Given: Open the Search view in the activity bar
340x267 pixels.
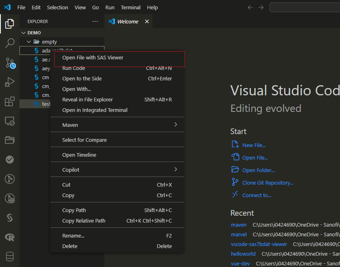Looking at the screenshot, I should tap(10, 43).
